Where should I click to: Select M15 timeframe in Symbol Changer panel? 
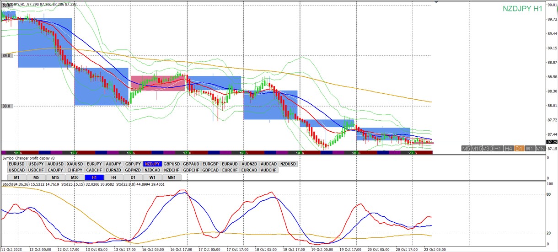click(x=55, y=177)
